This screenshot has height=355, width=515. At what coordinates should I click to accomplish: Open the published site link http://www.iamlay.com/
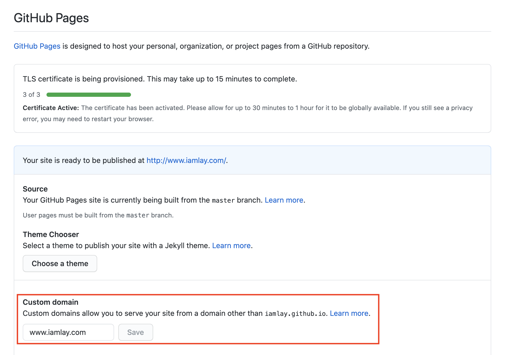pos(186,160)
